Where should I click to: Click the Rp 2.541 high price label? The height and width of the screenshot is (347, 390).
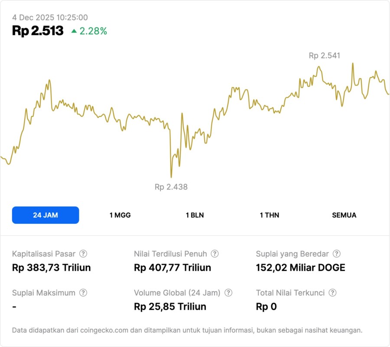(x=324, y=56)
